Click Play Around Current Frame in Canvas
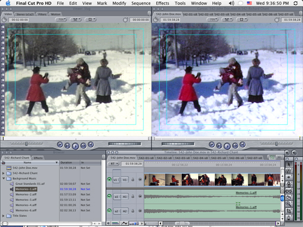This screenshot has width=303, height=227. (235, 145)
